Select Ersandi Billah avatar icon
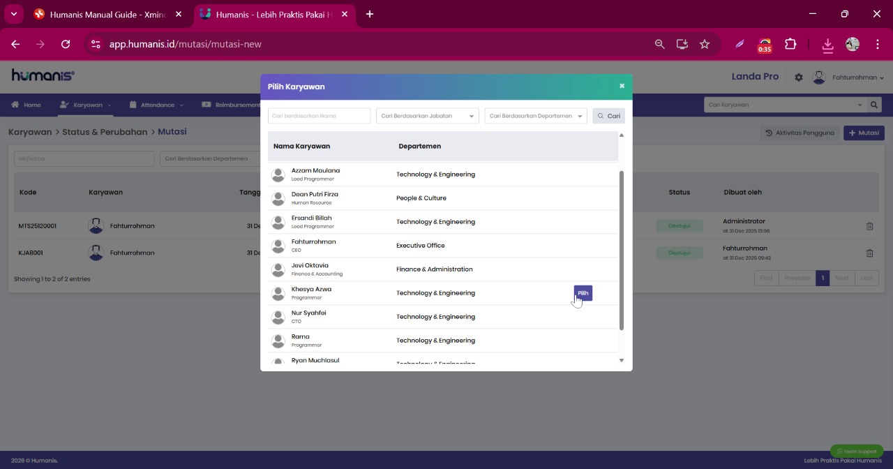893x469 pixels. 278,222
